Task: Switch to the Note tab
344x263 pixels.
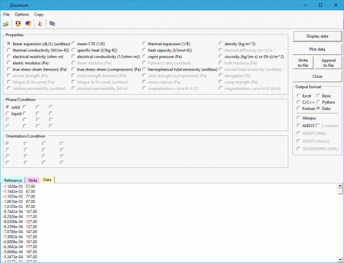Action: [33, 180]
